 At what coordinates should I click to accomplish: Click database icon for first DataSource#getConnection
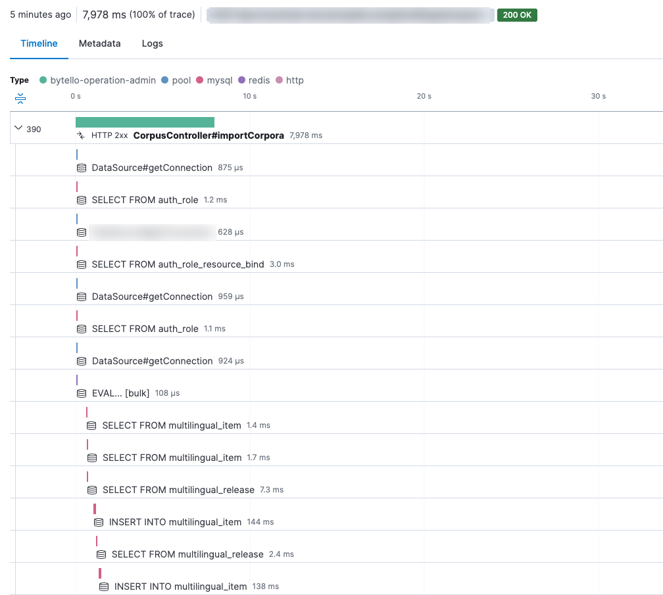tap(82, 168)
